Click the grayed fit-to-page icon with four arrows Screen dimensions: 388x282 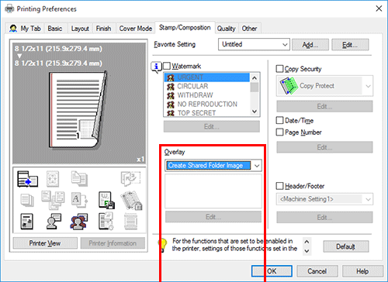(53, 179)
